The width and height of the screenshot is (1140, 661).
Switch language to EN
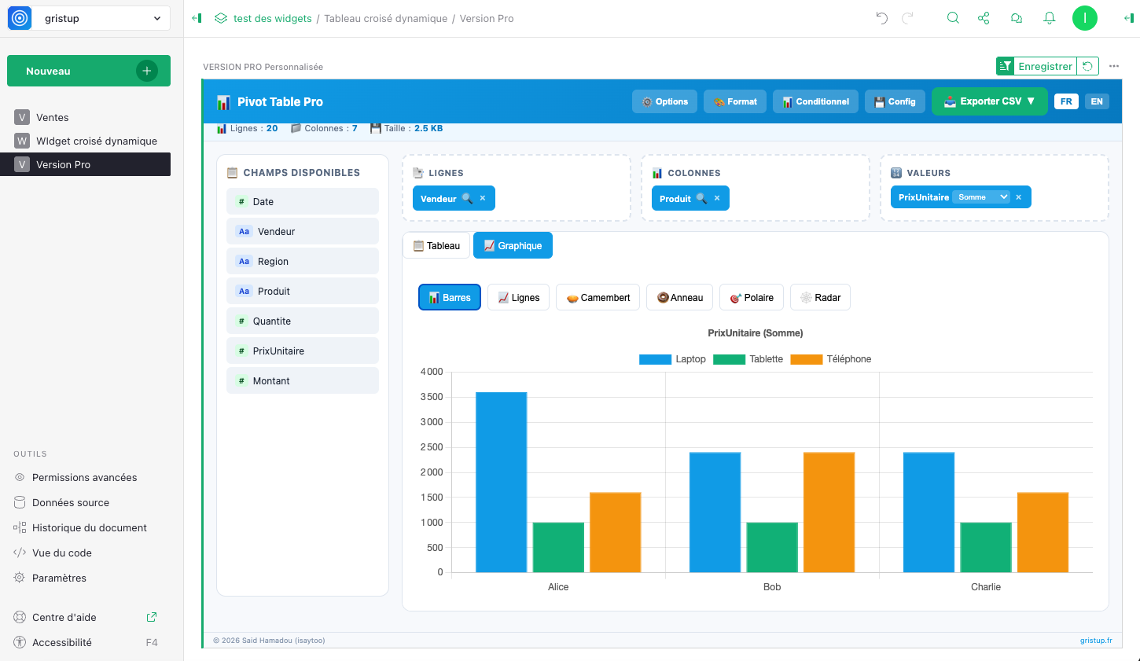coord(1097,101)
